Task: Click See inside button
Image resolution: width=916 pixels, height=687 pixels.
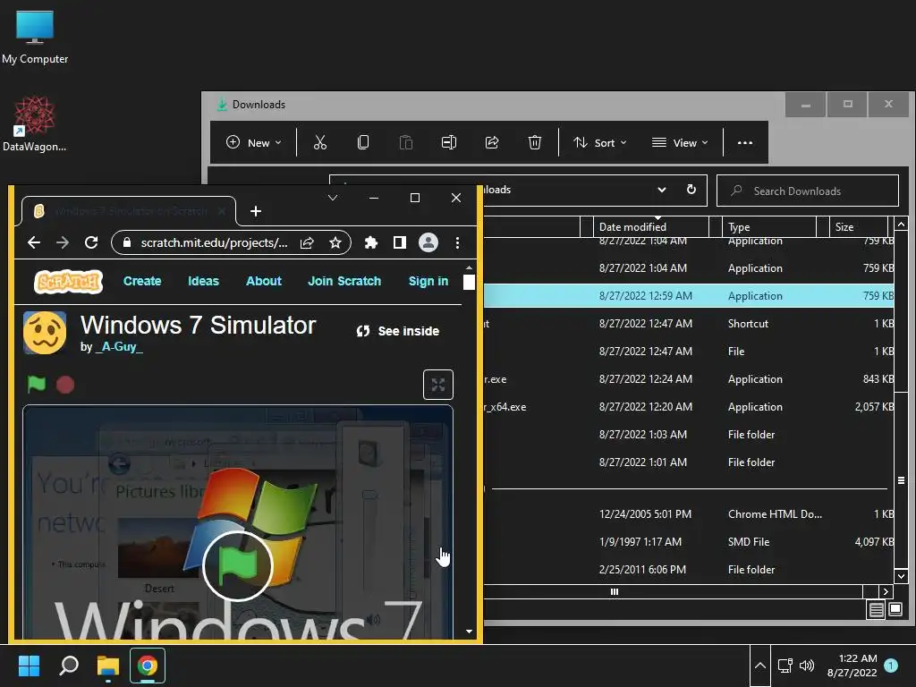Action: (398, 331)
